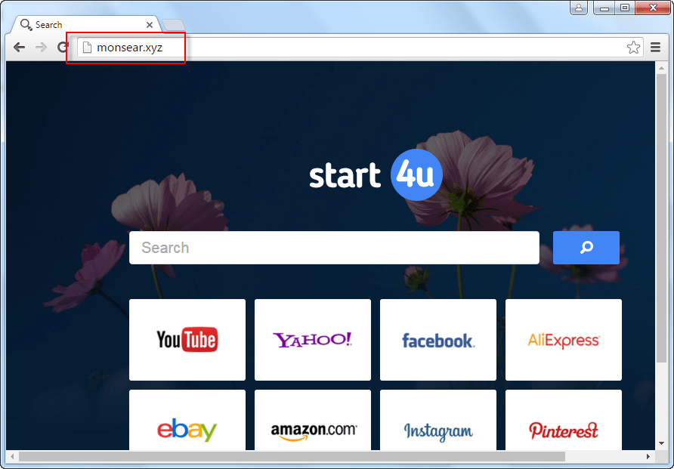
Task: Select the Search browser tab
Action: tap(86, 24)
